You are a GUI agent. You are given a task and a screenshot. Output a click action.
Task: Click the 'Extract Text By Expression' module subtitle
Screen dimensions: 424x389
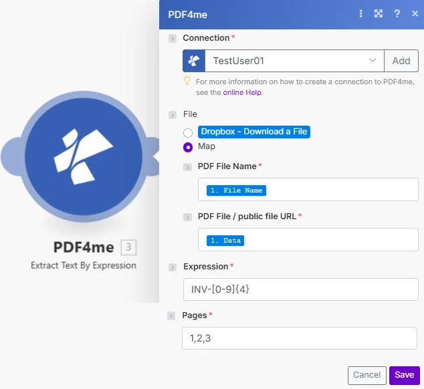(x=84, y=265)
